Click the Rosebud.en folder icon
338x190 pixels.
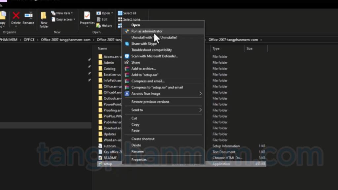100,128
